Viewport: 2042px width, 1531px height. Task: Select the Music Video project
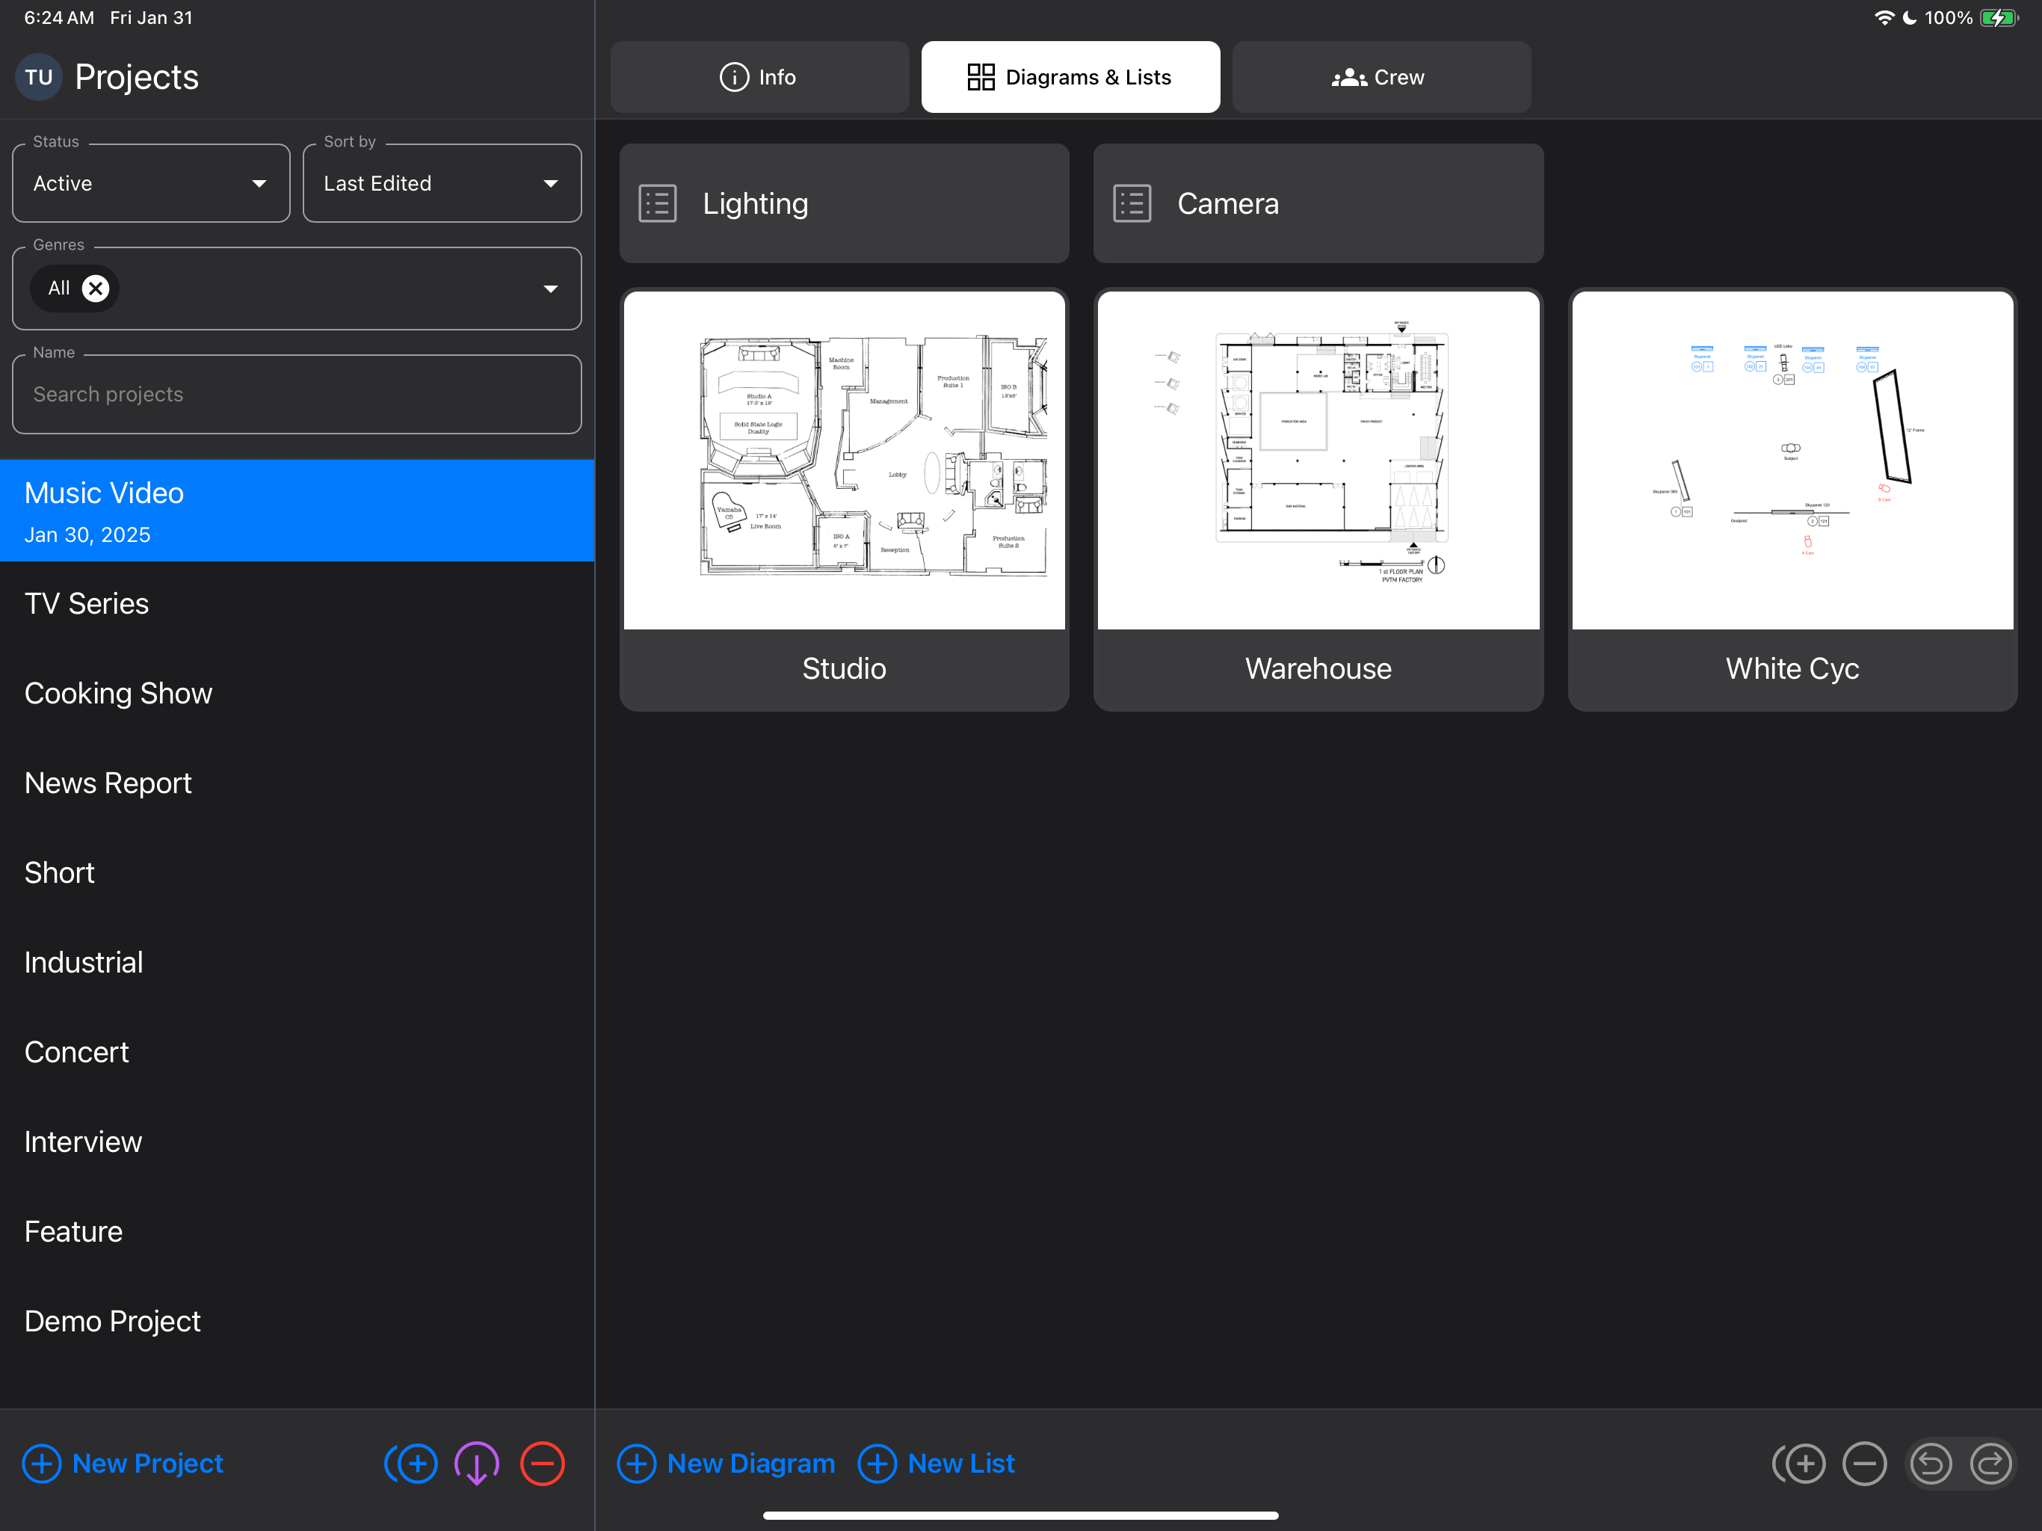[297, 511]
